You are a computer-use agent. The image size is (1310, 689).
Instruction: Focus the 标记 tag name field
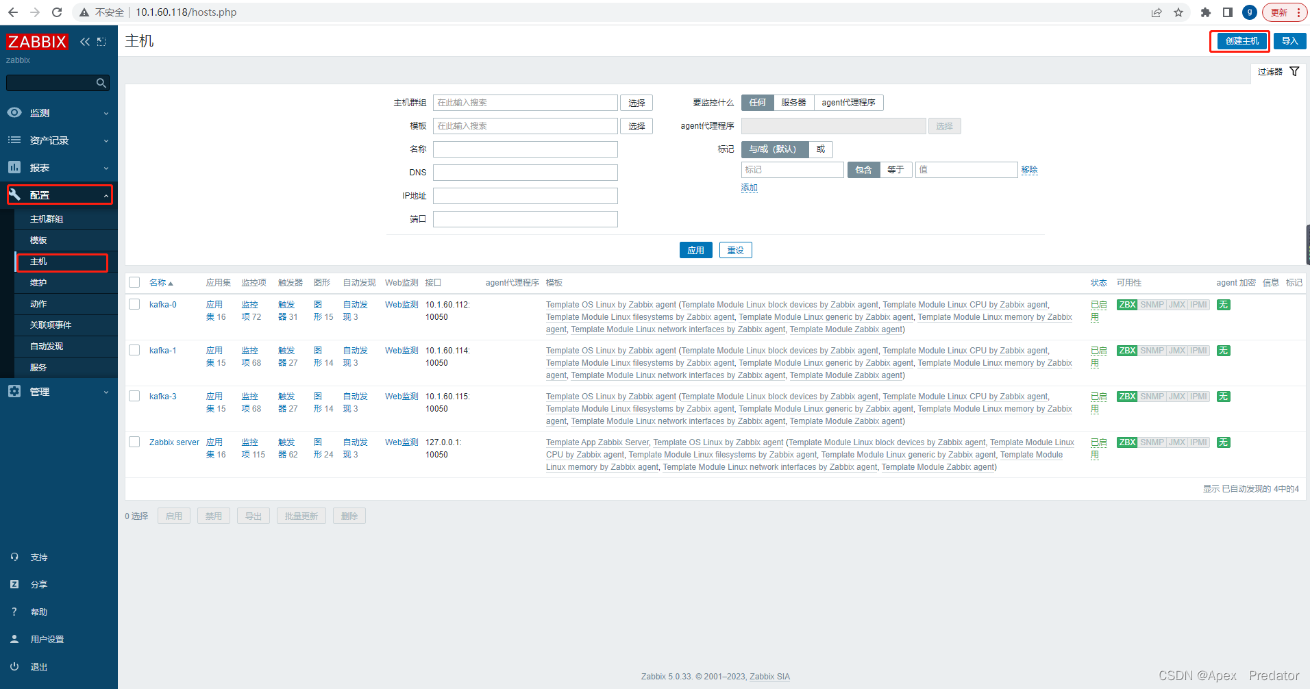click(x=793, y=170)
